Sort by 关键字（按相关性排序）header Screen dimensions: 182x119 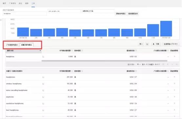(x=14, y=71)
